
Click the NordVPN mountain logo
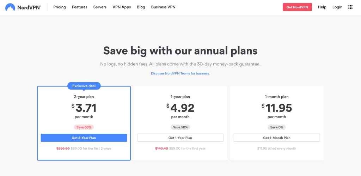[x=10, y=7]
